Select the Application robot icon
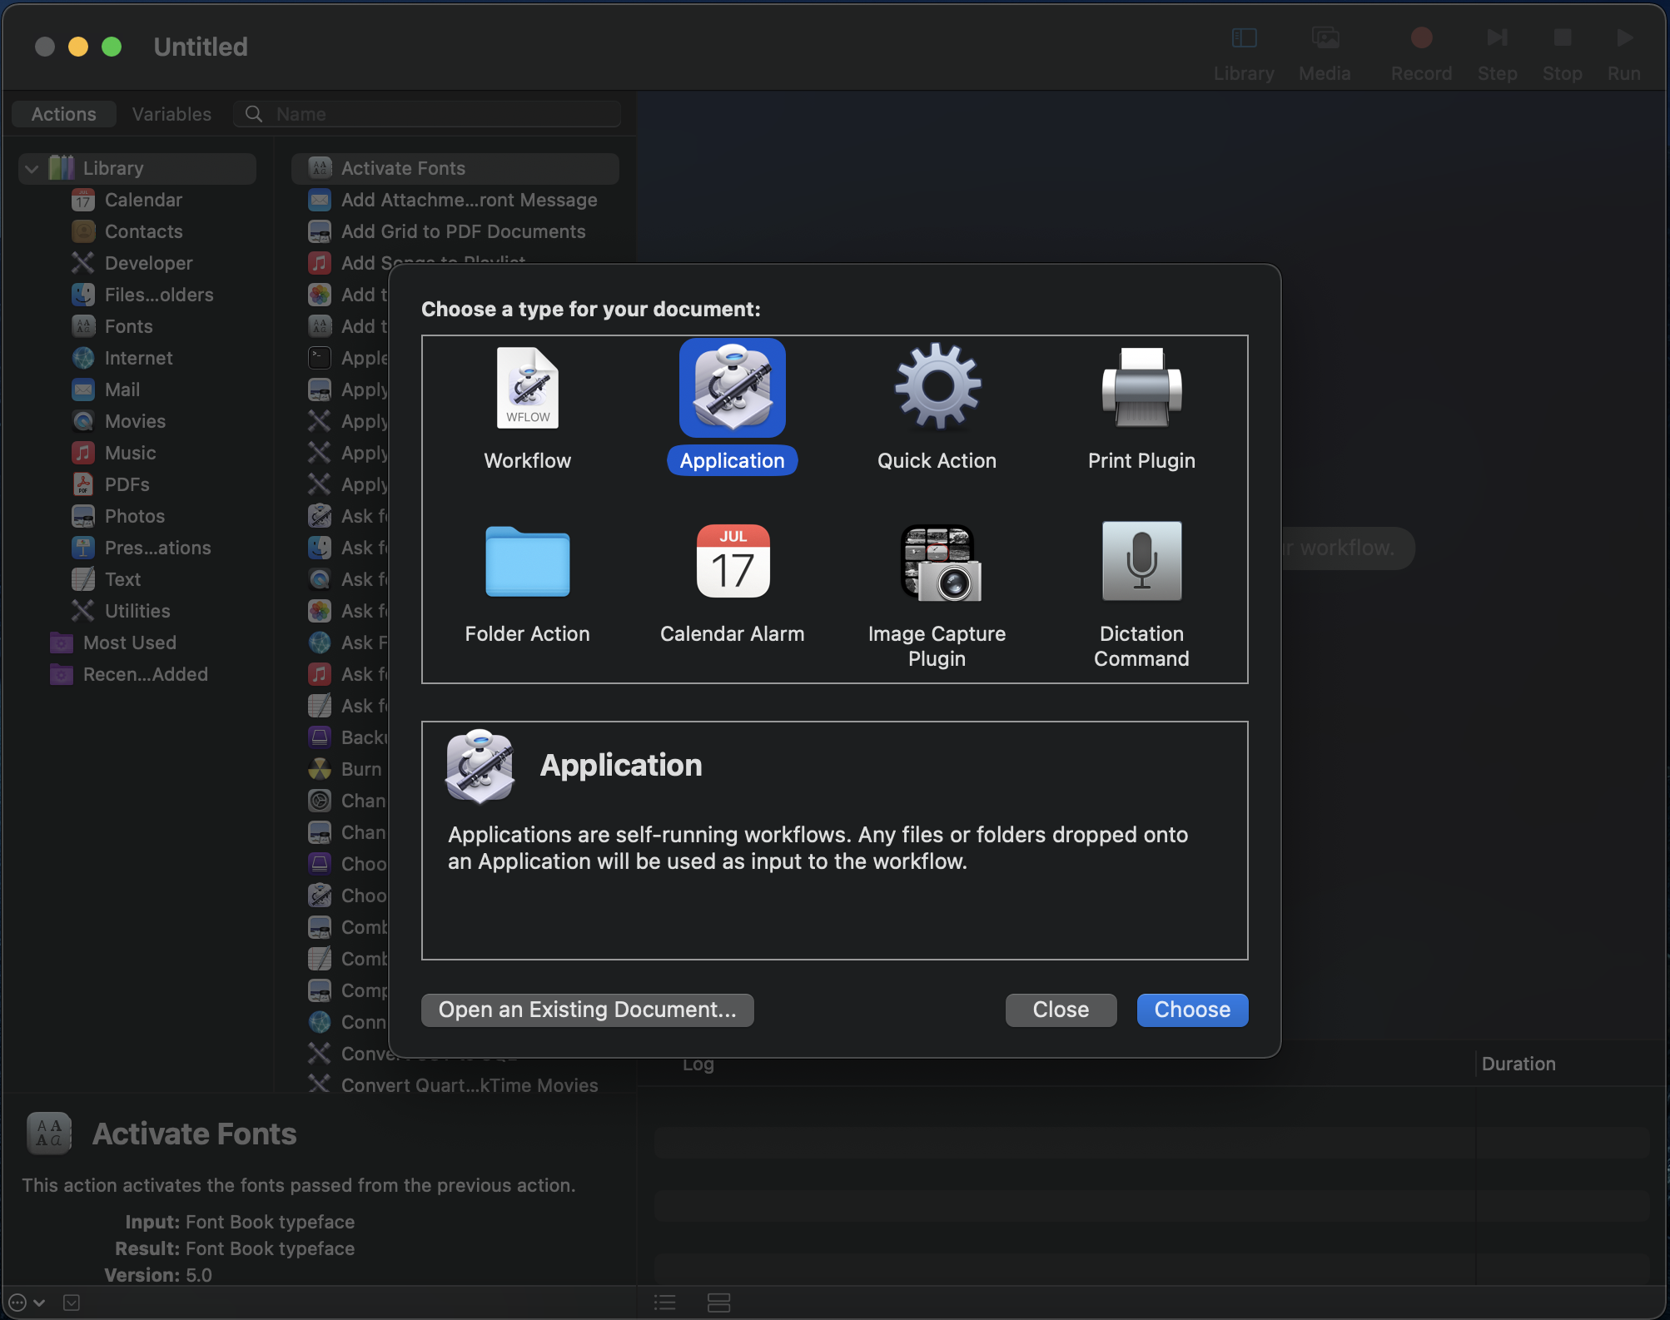This screenshot has height=1320, width=1670. [732, 388]
